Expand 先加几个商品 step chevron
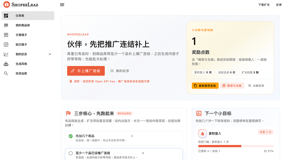The width and height of the screenshot is (285, 160). click(132, 136)
